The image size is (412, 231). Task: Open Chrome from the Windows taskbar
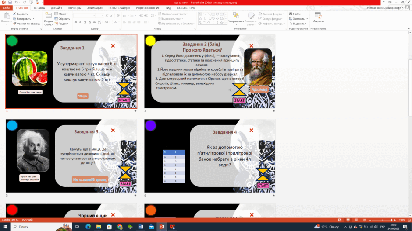(120, 227)
